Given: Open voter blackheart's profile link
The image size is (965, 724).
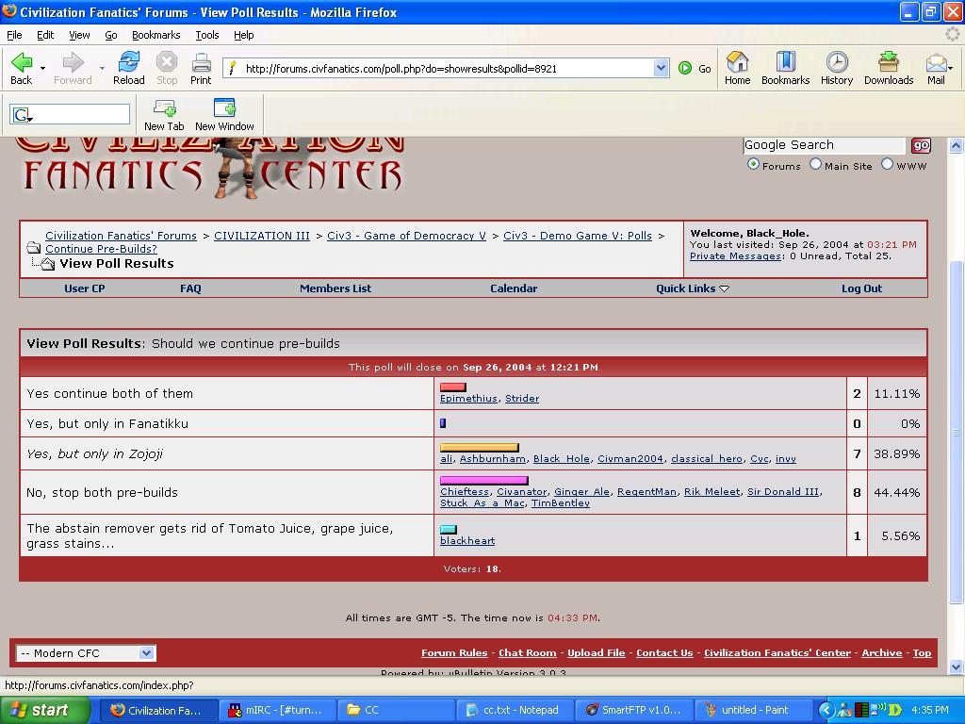Looking at the screenshot, I should point(467,540).
